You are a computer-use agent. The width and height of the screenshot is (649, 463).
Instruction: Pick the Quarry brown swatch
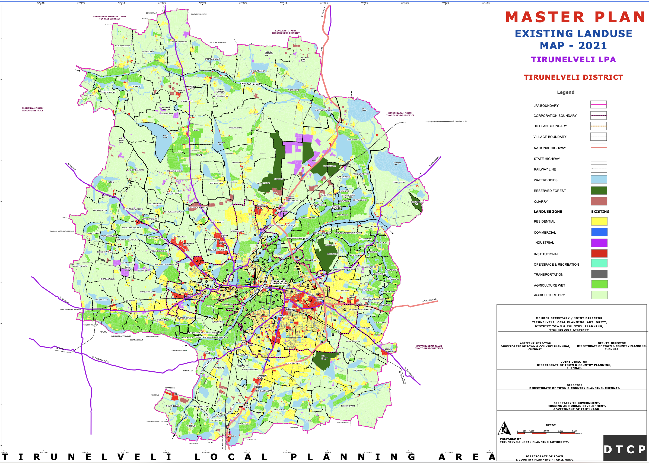599,201
